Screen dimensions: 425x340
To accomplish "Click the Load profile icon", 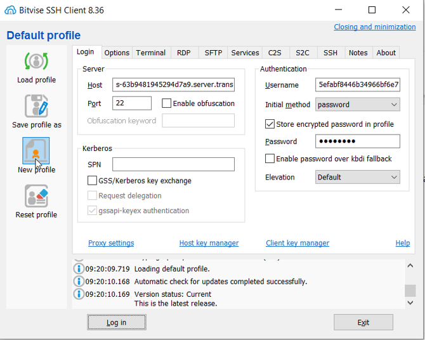I will pyautogui.click(x=36, y=62).
